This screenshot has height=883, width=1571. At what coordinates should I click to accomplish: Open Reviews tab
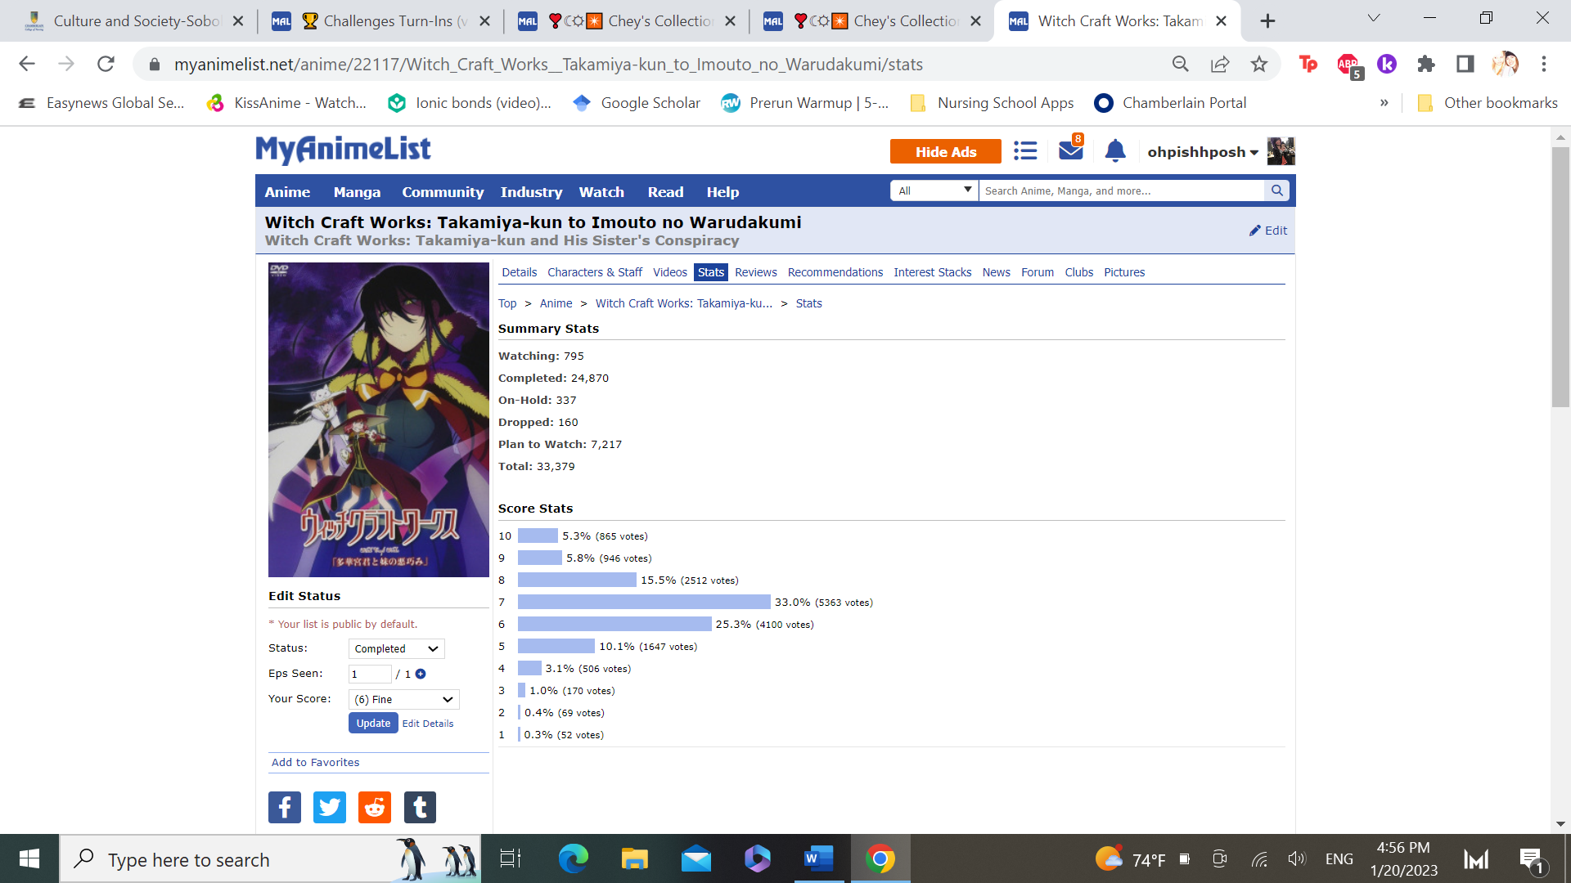click(756, 272)
